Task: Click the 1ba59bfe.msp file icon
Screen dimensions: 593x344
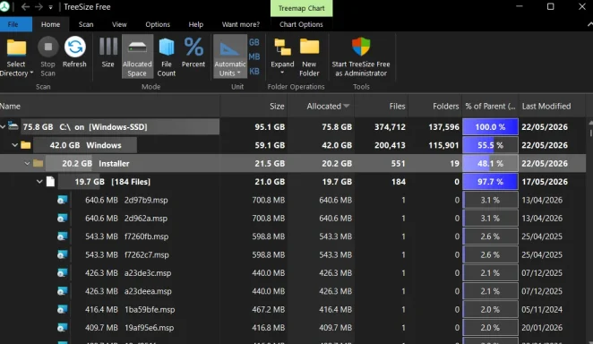Action: pos(63,310)
